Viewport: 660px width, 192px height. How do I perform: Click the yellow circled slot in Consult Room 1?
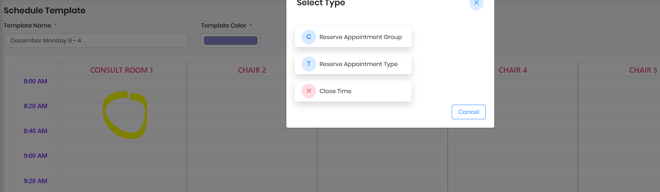point(124,115)
